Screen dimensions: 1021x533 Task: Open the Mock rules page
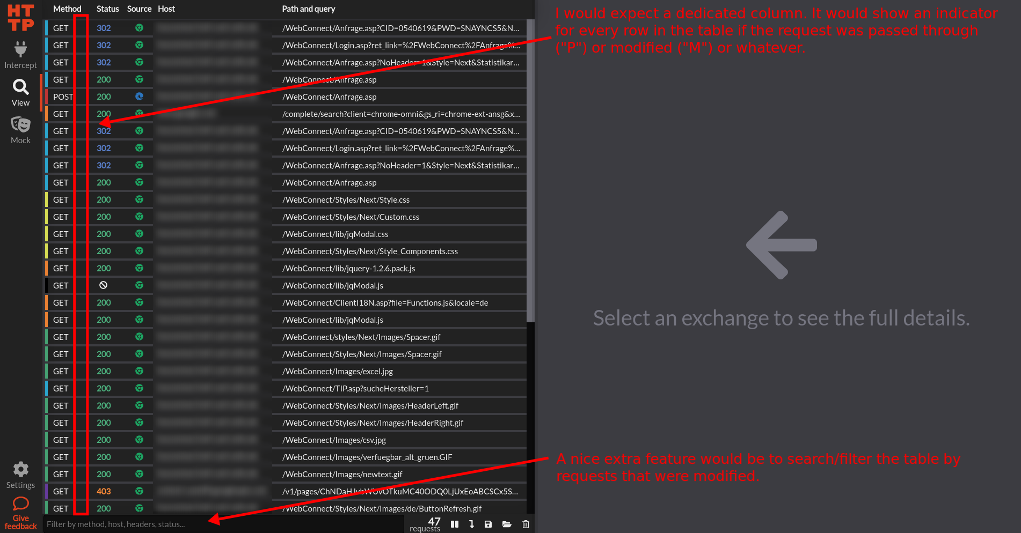[20, 130]
